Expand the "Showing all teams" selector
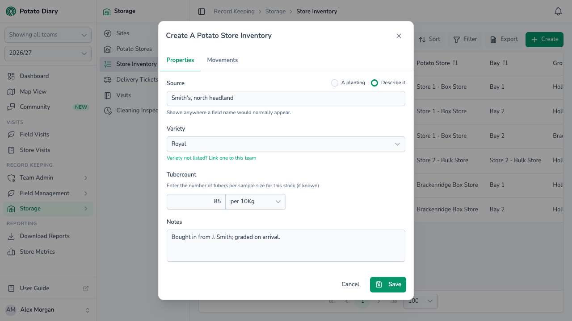The width and height of the screenshot is (572, 321). [x=48, y=35]
